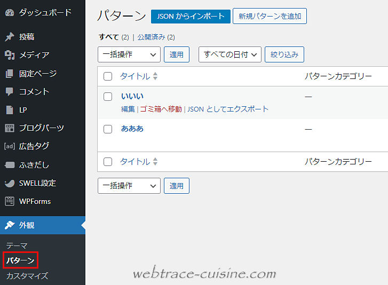388x285 pixels.
Task: Click the sort arrows in top タイトル header
Action: (155, 76)
